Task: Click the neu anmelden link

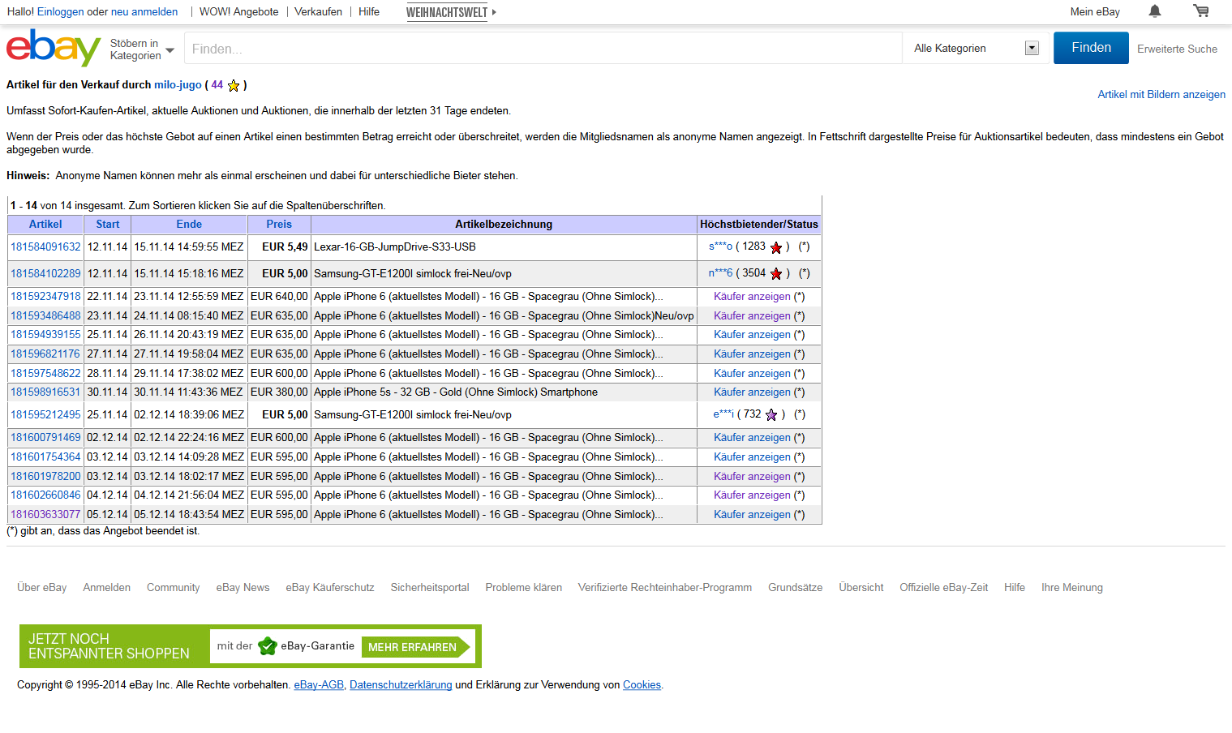Action: pos(144,11)
